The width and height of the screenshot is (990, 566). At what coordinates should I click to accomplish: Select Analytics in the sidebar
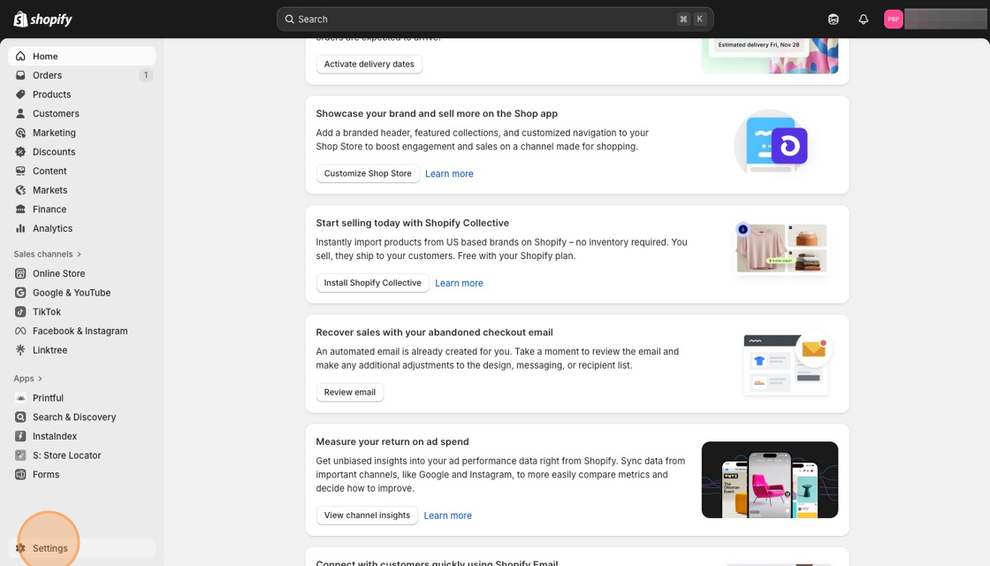click(82, 229)
